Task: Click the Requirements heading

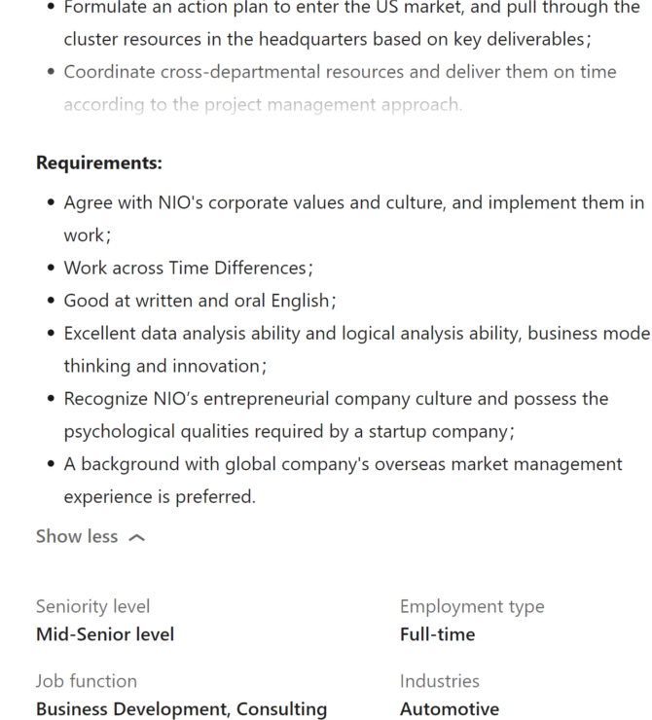Action: coord(98,162)
